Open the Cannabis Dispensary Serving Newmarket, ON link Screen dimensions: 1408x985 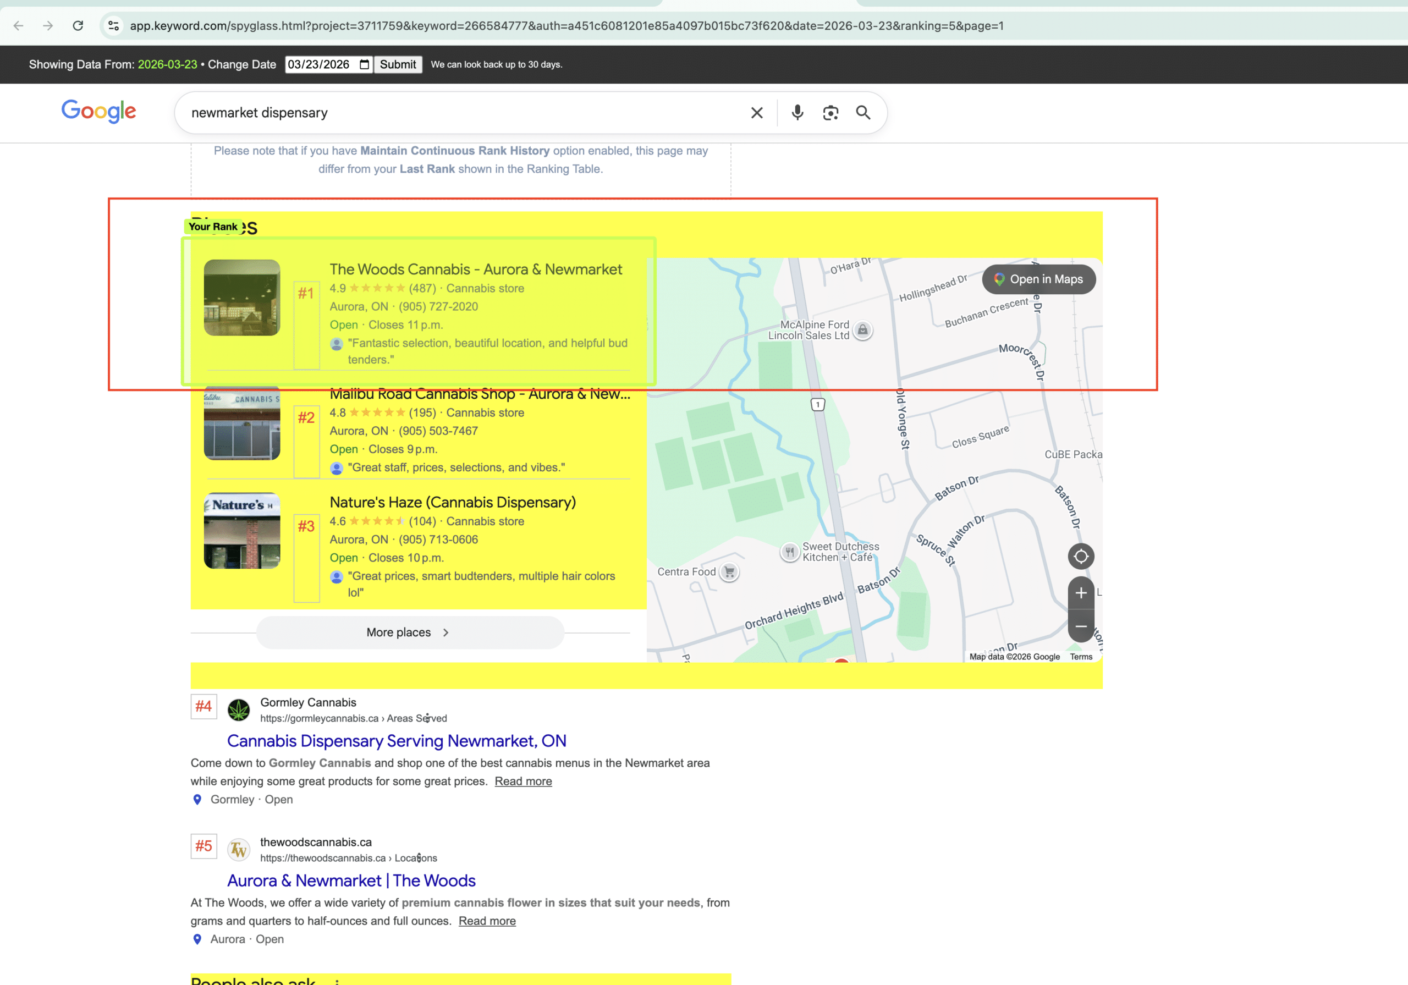(397, 741)
